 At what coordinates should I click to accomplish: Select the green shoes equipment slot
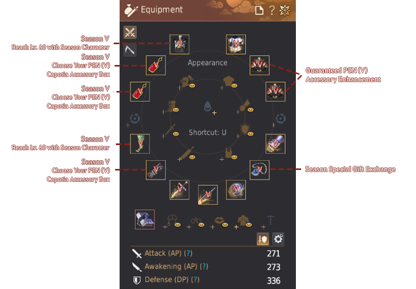[140, 143]
